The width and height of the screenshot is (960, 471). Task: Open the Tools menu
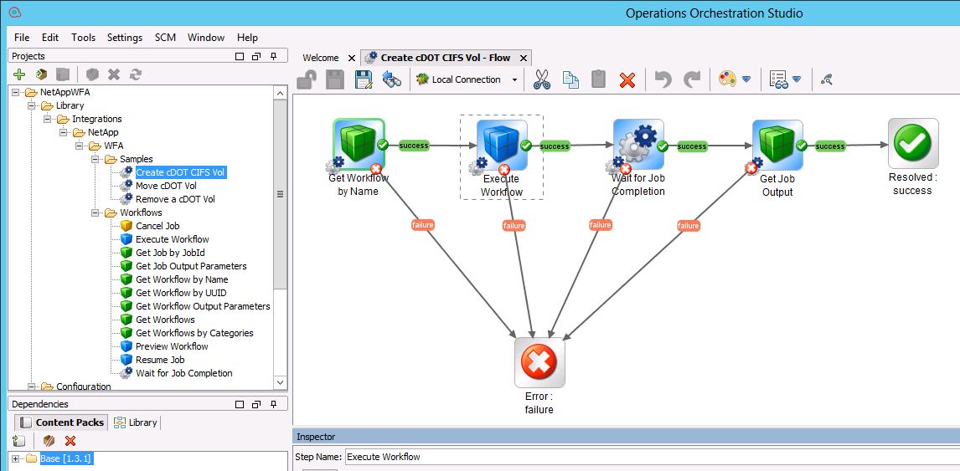[x=83, y=38]
